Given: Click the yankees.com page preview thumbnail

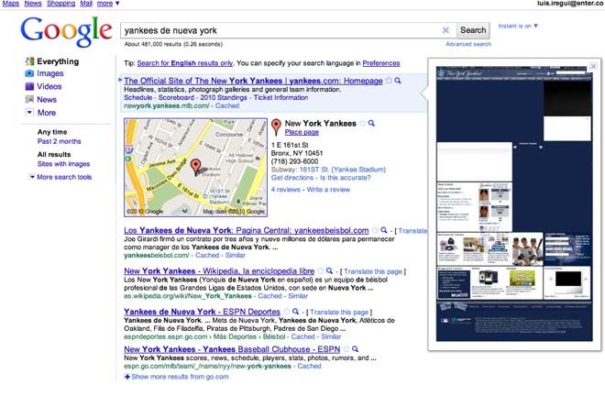Looking at the screenshot, I should click(514, 203).
